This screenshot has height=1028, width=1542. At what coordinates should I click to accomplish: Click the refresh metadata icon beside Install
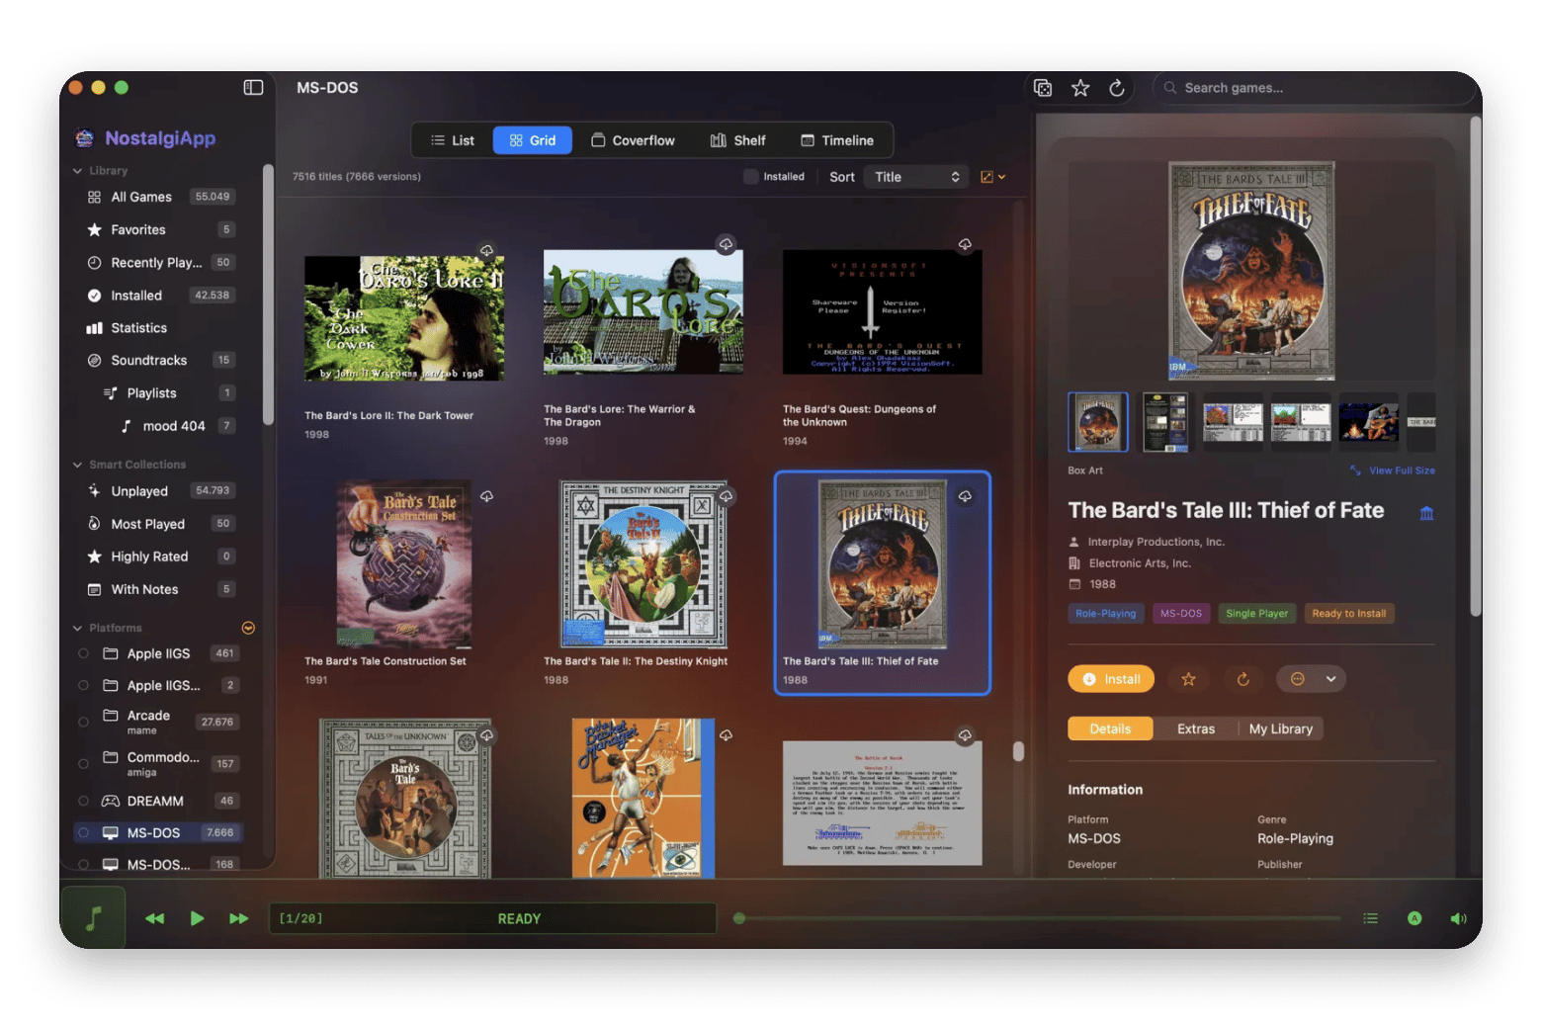(x=1243, y=679)
